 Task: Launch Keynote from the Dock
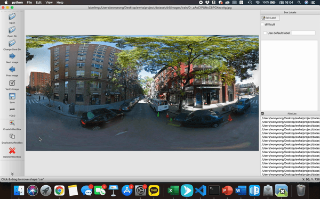pyautogui.click(x=114, y=190)
